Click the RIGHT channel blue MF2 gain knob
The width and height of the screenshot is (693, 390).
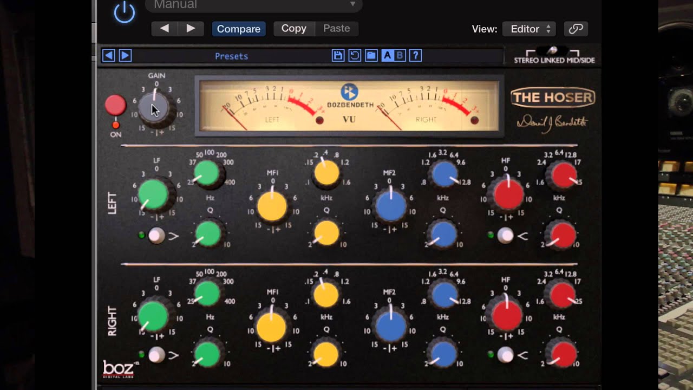tap(390, 327)
